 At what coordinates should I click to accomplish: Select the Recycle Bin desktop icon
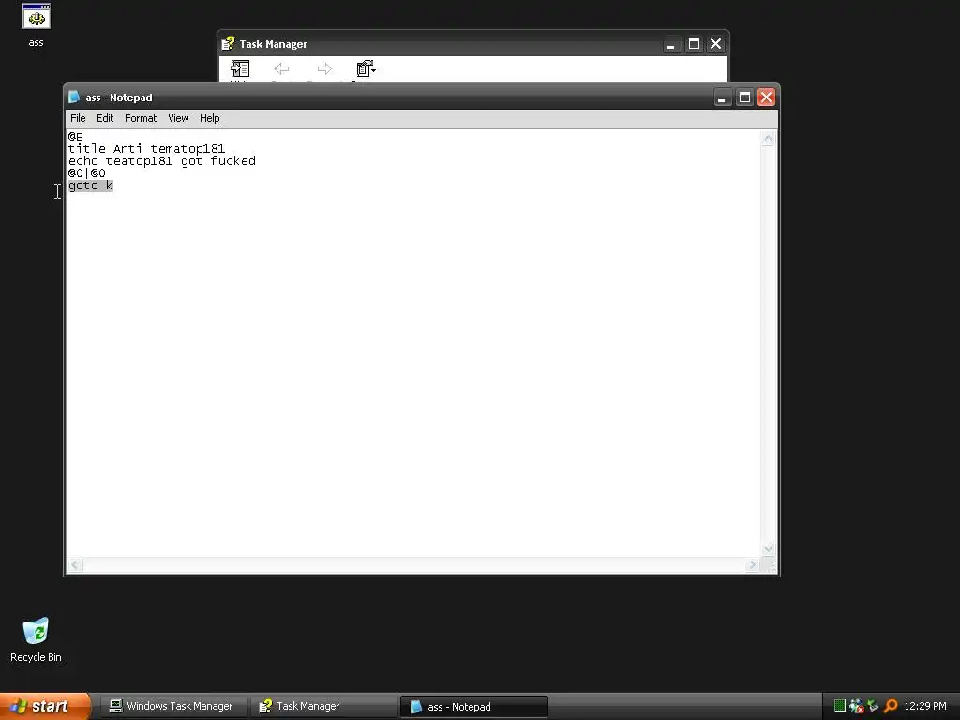(36, 639)
